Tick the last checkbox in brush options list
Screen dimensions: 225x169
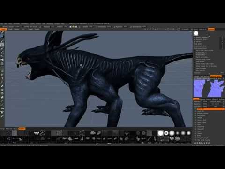pos(195,70)
